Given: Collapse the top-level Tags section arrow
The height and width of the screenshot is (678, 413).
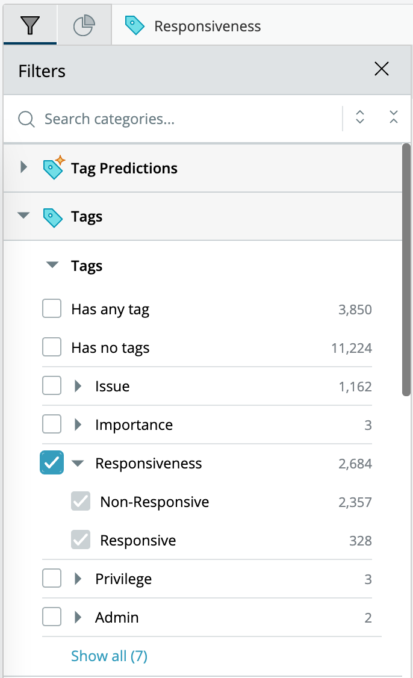Looking at the screenshot, I should click(23, 215).
